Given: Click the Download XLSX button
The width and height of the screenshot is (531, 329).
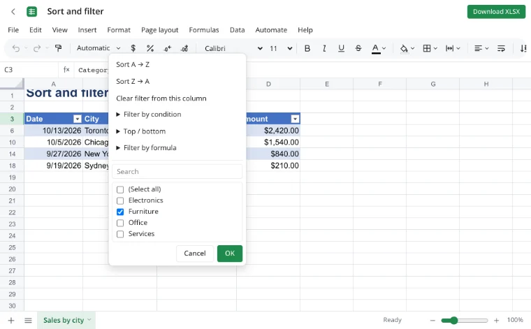Looking at the screenshot, I should [x=496, y=12].
